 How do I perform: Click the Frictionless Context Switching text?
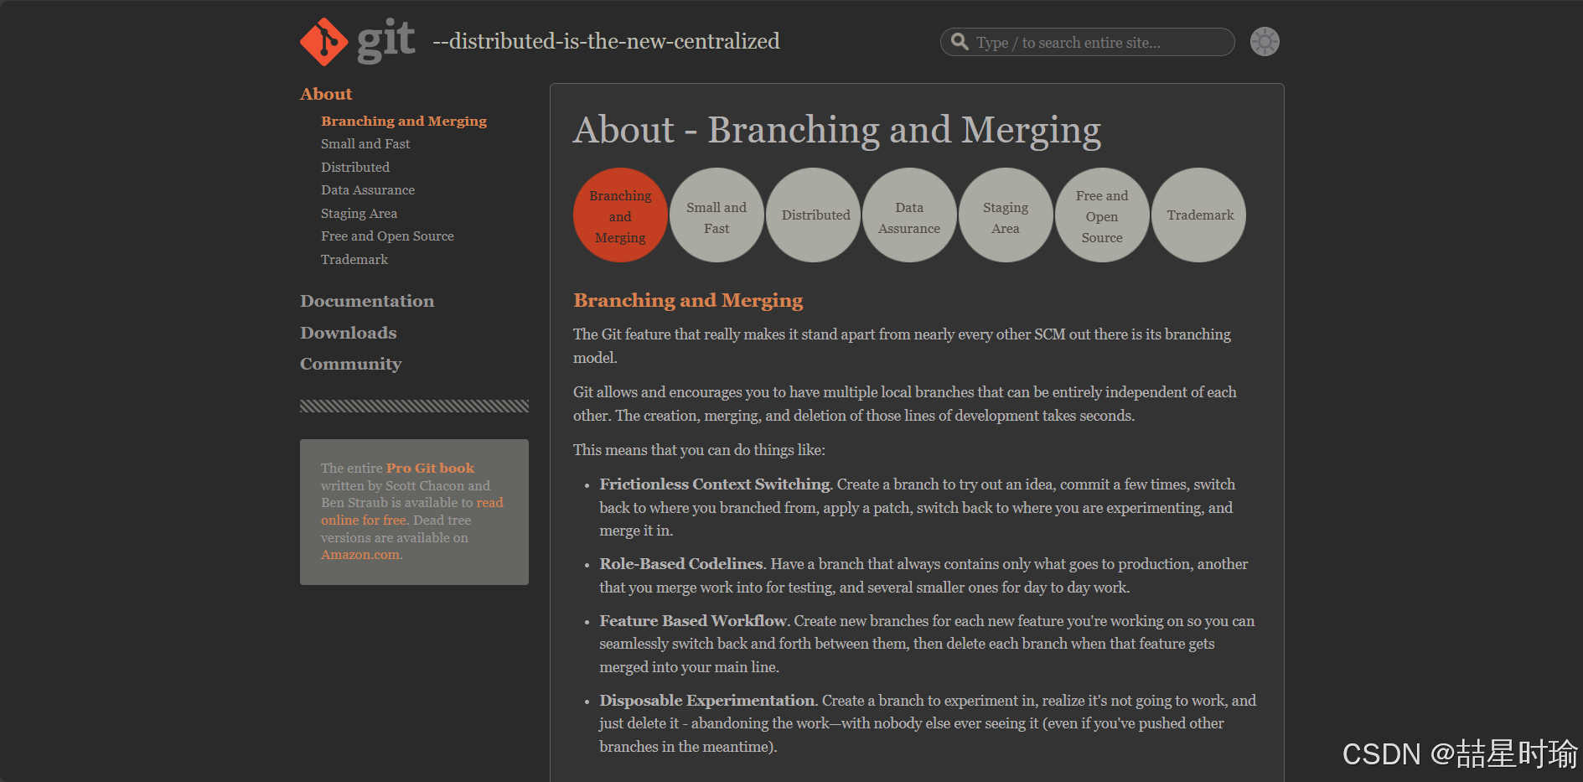[715, 484]
